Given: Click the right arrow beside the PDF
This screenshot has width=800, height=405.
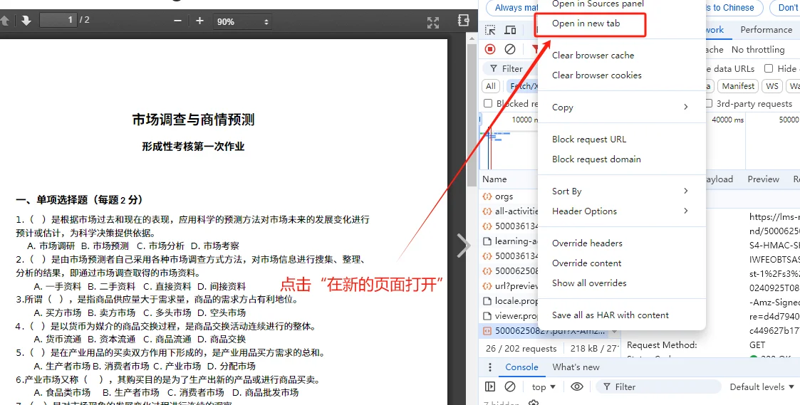Looking at the screenshot, I should coord(463,246).
